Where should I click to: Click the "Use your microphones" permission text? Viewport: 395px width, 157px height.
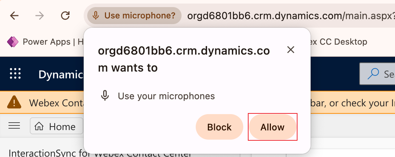point(166,96)
